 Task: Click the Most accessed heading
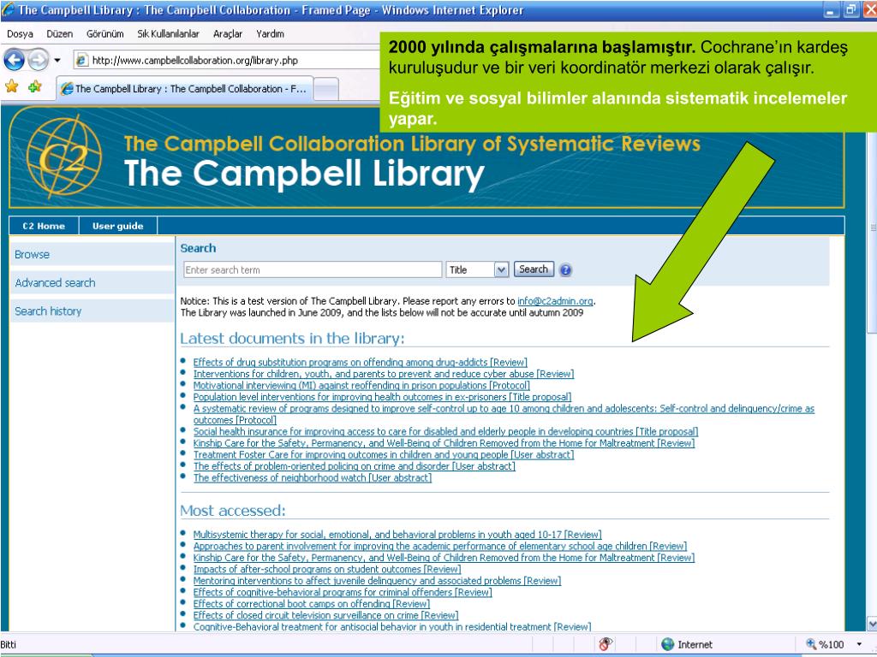click(233, 511)
